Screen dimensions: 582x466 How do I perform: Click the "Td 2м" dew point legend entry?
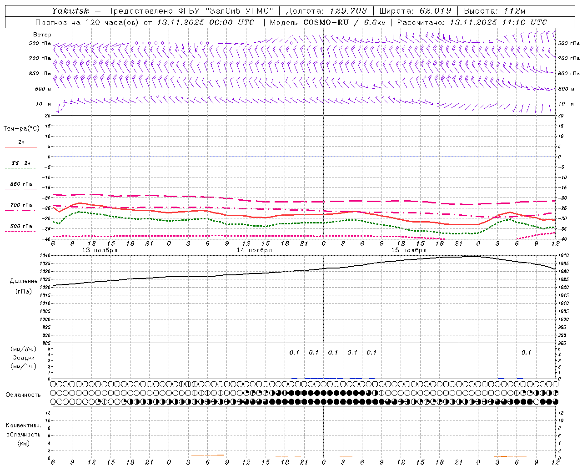coord(21,163)
